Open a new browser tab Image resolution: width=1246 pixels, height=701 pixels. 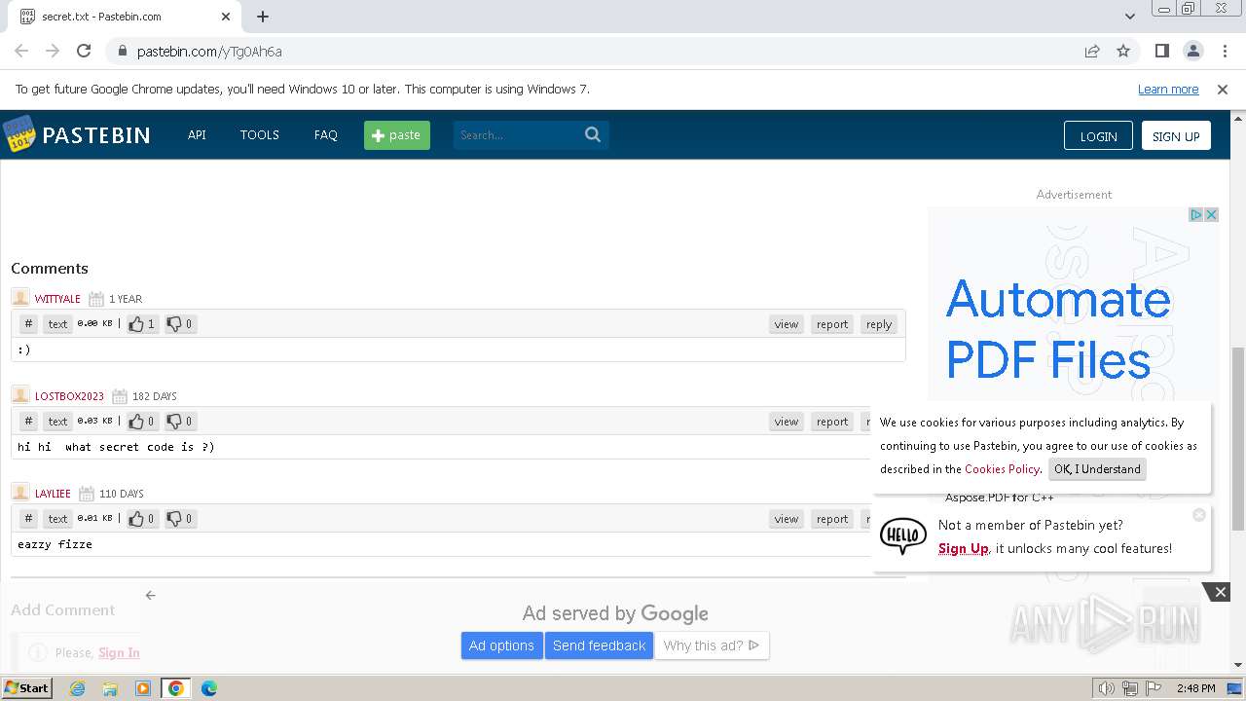(263, 17)
